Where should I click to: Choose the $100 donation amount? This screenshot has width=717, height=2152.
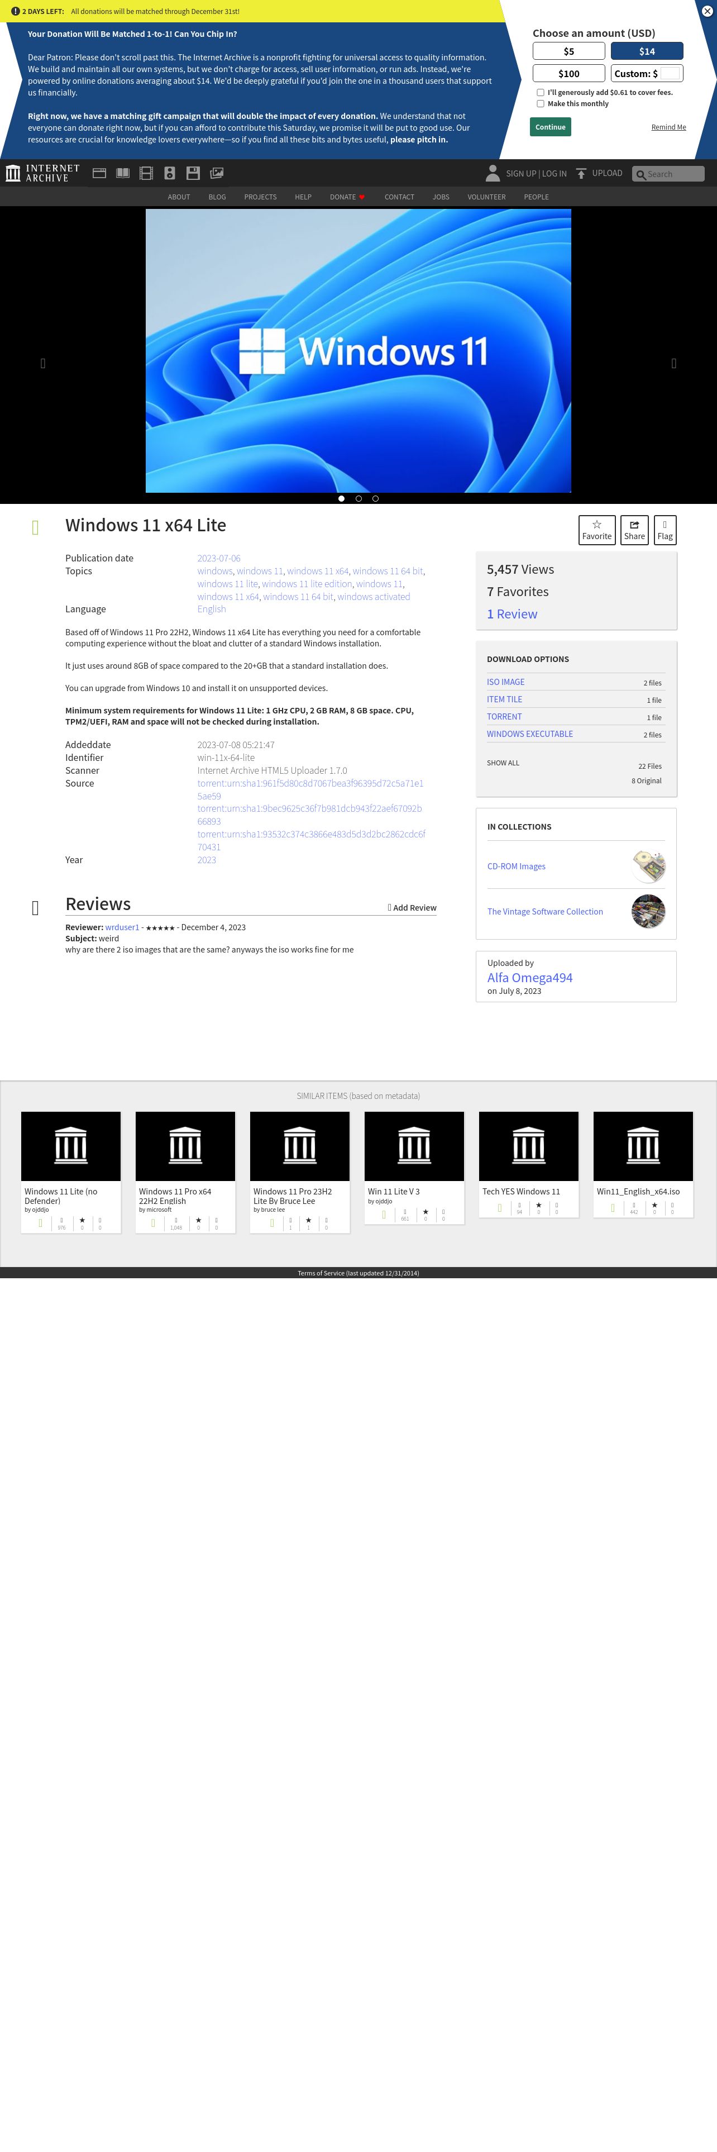click(x=568, y=74)
